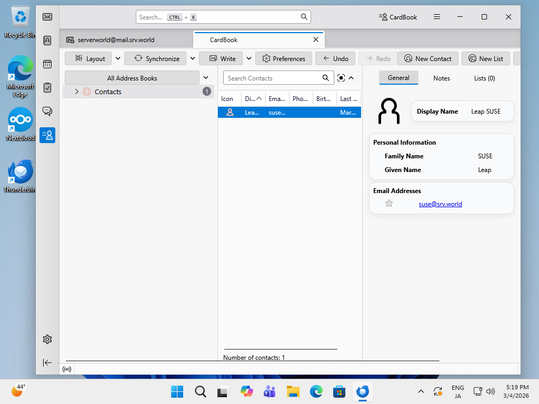Viewport: 539px width, 404px height.
Task: Click the Contacts address book globe icon
Action: (87, 92)
